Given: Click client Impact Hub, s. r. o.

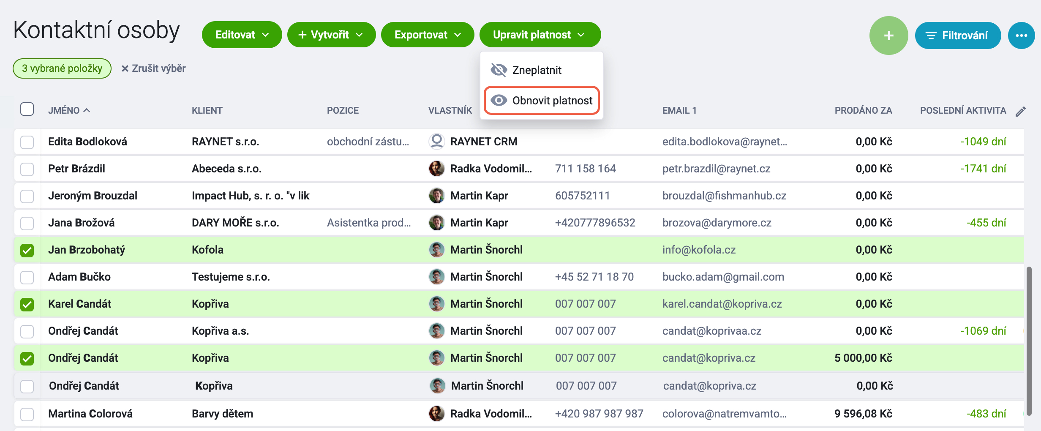Looking at the screenshot, I should click(x=251, y=196).
